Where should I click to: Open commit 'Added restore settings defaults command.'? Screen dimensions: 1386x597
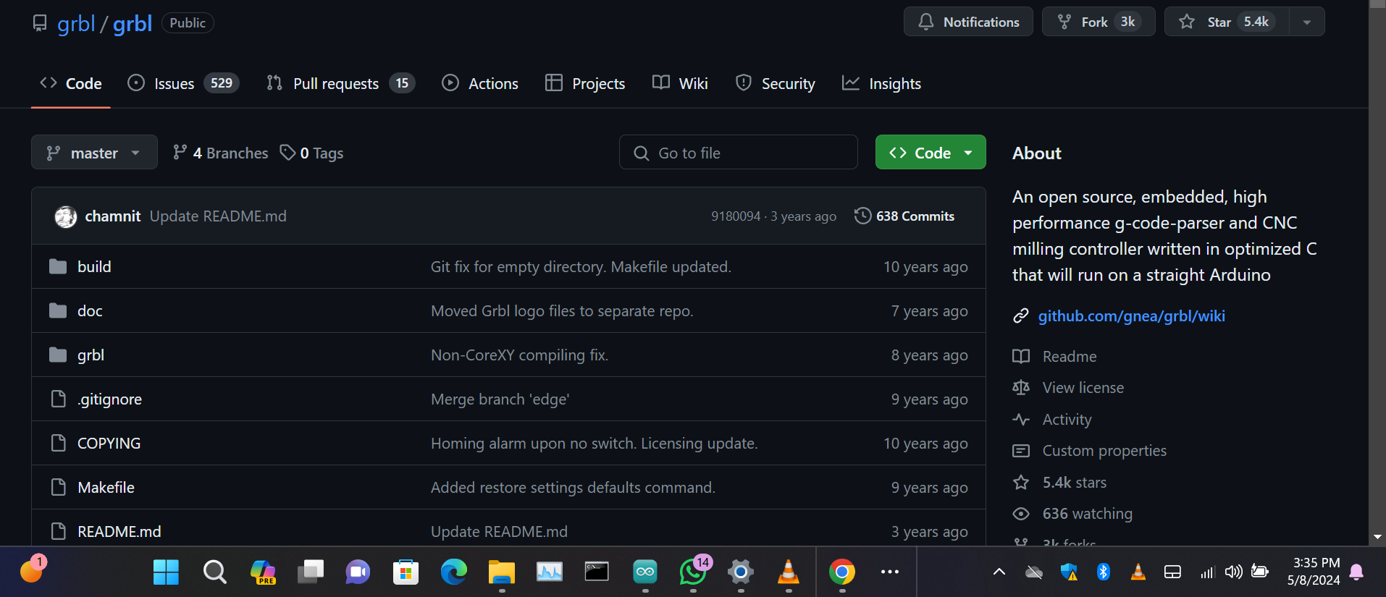573,487
